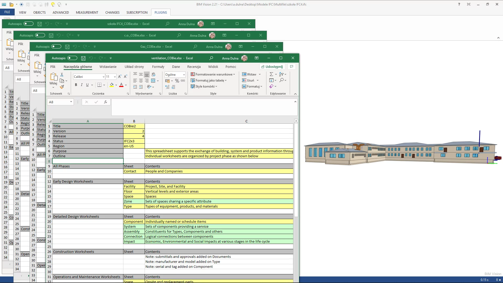Click the Format Painter brush icon
Screen dimensions: 503x283
[x=62, y=87]
